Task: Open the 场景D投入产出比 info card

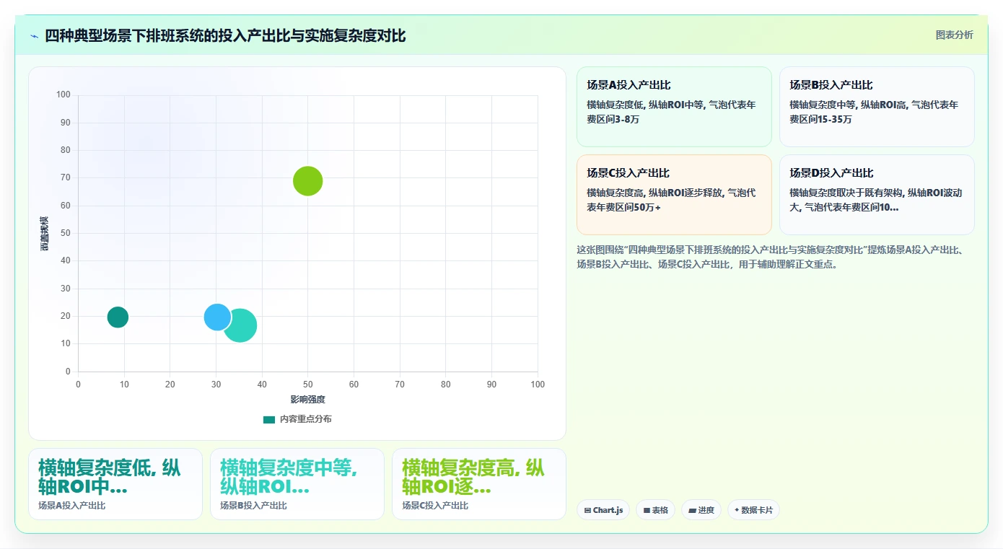Action: tap(877, 195)
